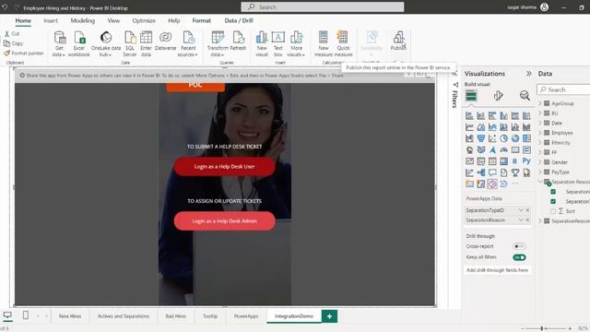This screenshot has height=332, width=590.
Task: Open the Format visual pane
Action: [x=498, y=96]
